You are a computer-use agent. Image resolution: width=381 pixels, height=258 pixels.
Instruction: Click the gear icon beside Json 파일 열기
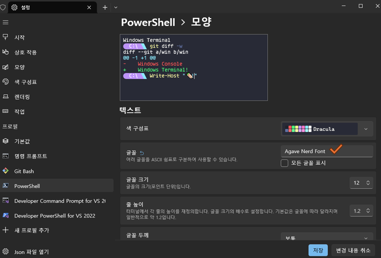5,251
